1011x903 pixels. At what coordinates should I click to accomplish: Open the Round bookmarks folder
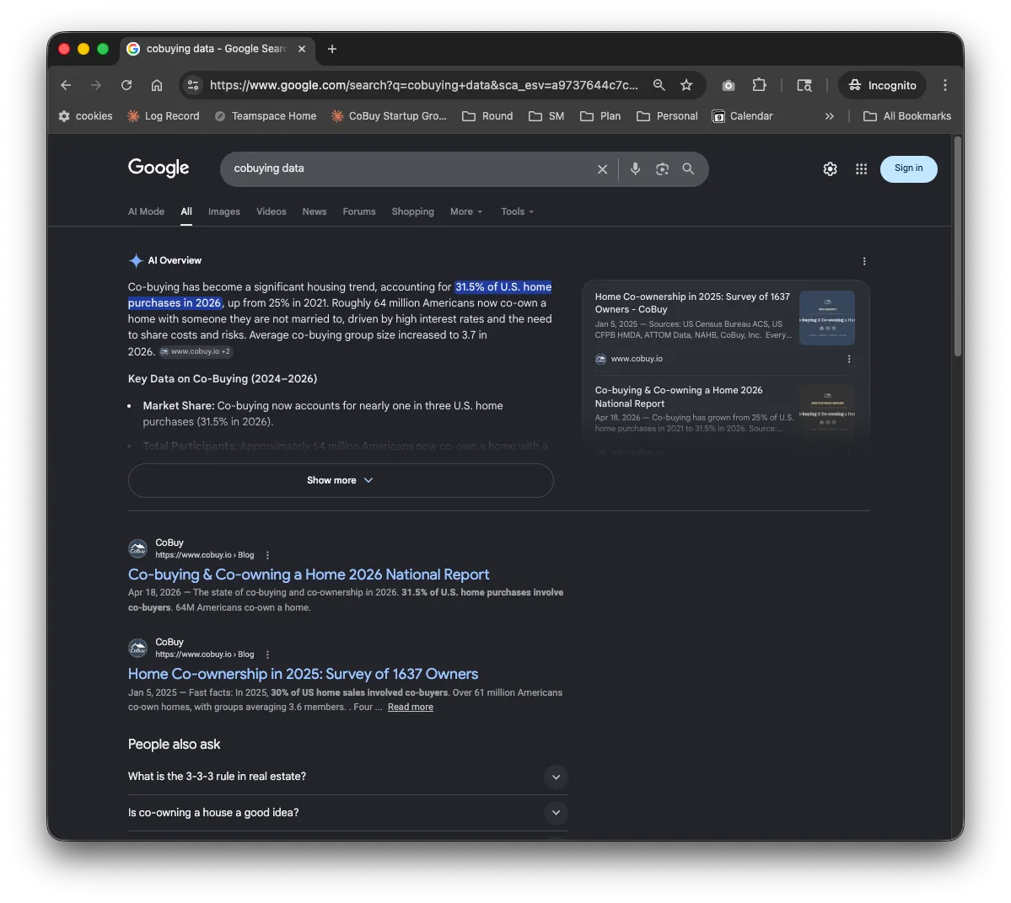click(x=487, y=116)
